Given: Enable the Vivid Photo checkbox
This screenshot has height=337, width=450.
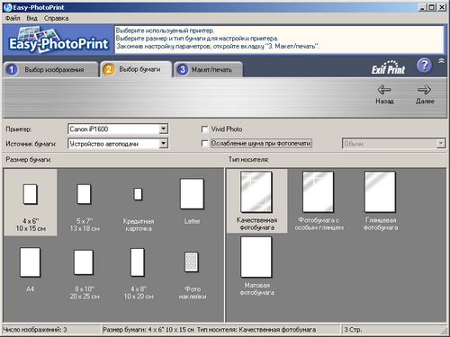Looking at the screenshot, I should click(204, 129).
